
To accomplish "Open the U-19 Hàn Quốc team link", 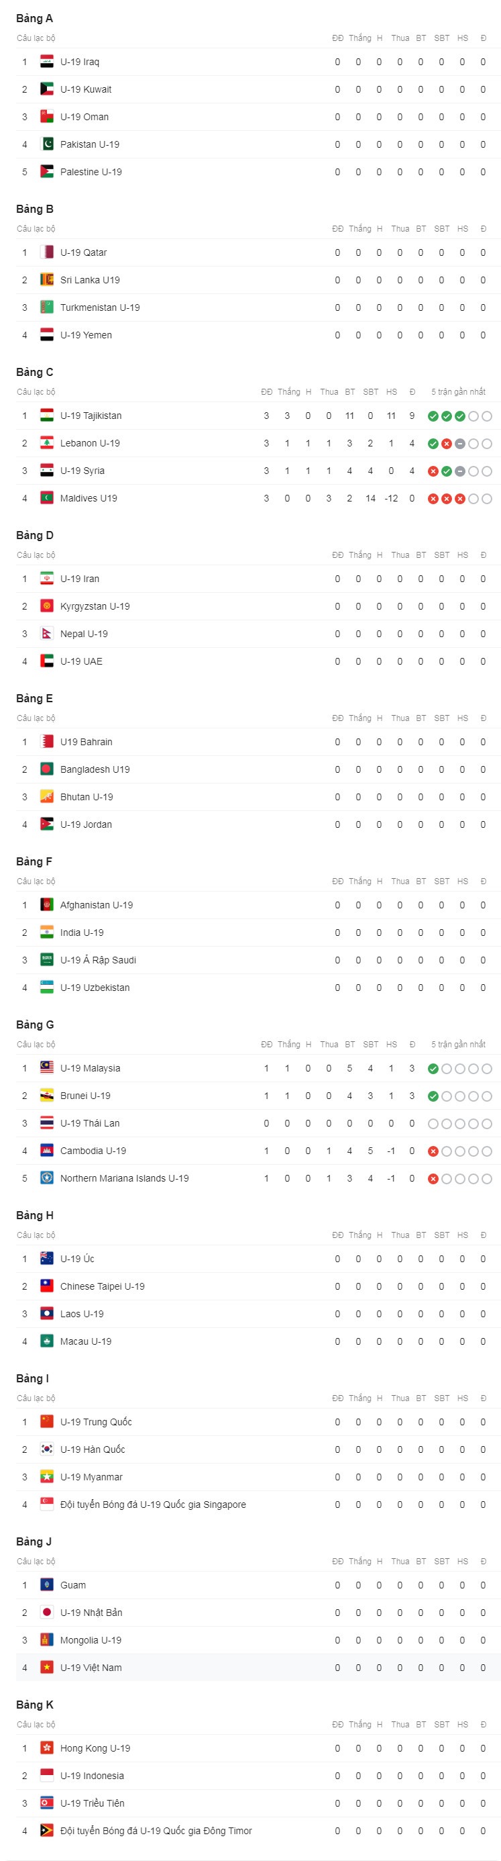I will click(93, 1449).
